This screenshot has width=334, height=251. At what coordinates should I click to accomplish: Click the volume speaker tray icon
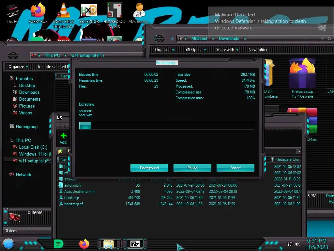click(x=298, y=244)
